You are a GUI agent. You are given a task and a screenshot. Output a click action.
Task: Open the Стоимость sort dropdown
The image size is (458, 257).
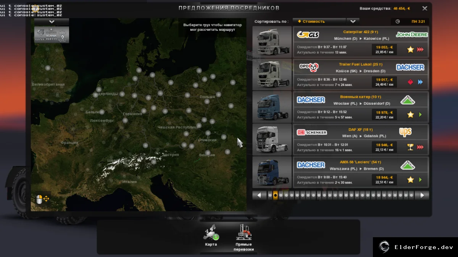(319, 22)
